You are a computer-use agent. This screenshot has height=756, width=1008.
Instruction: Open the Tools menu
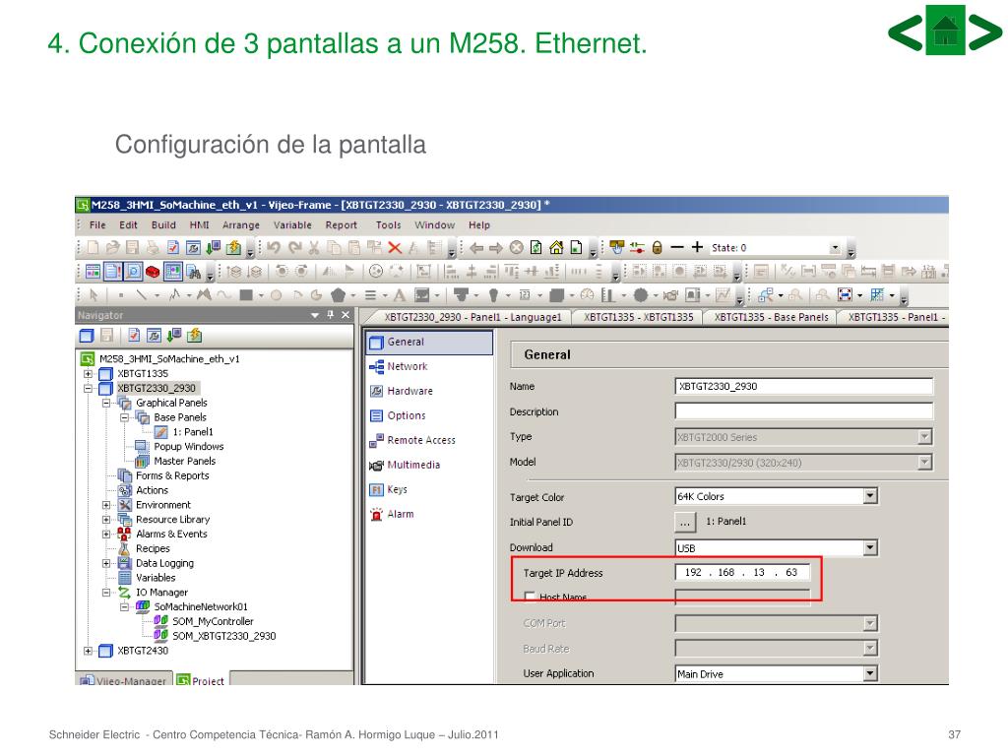tap(388, 225)
